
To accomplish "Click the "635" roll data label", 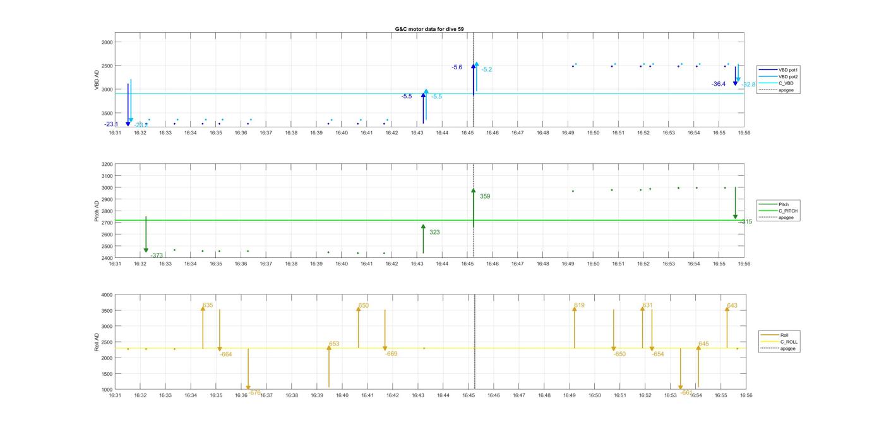I will [208, 305].
